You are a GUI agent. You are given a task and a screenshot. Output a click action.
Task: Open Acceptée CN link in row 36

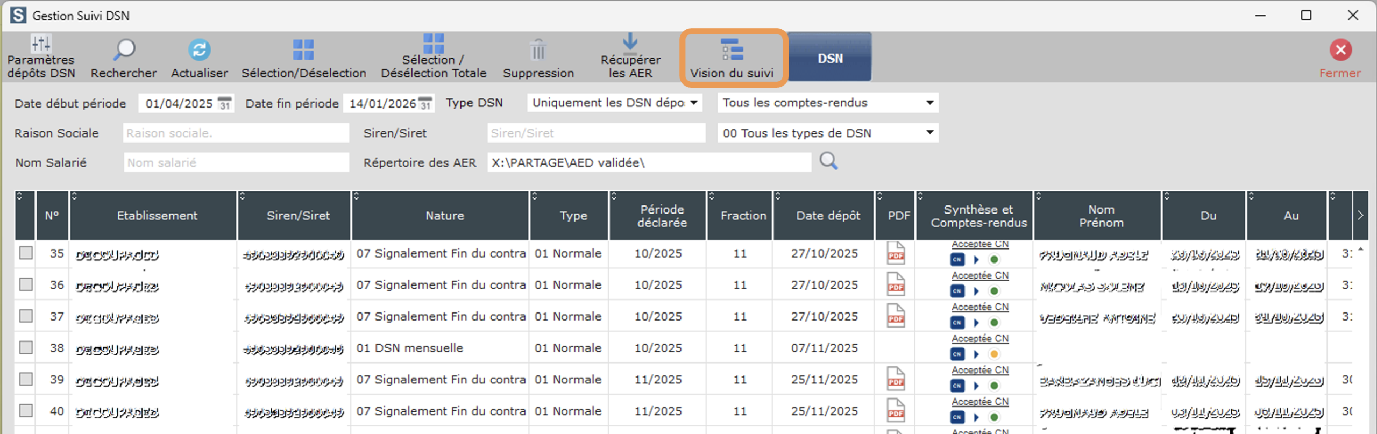(979, 275)
